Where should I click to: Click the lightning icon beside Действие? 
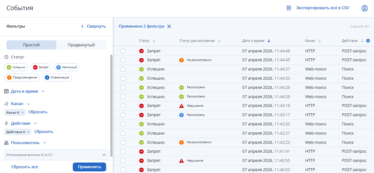click(6, 123)
